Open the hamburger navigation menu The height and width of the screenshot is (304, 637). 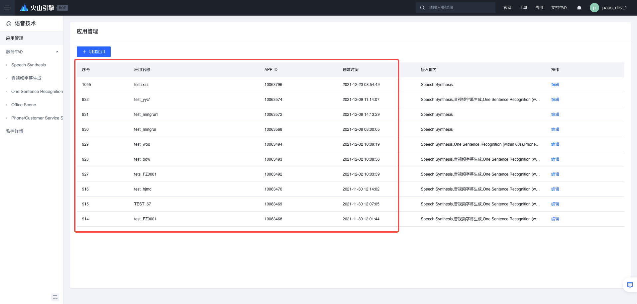pyautogui.click(x=7, y=8)
